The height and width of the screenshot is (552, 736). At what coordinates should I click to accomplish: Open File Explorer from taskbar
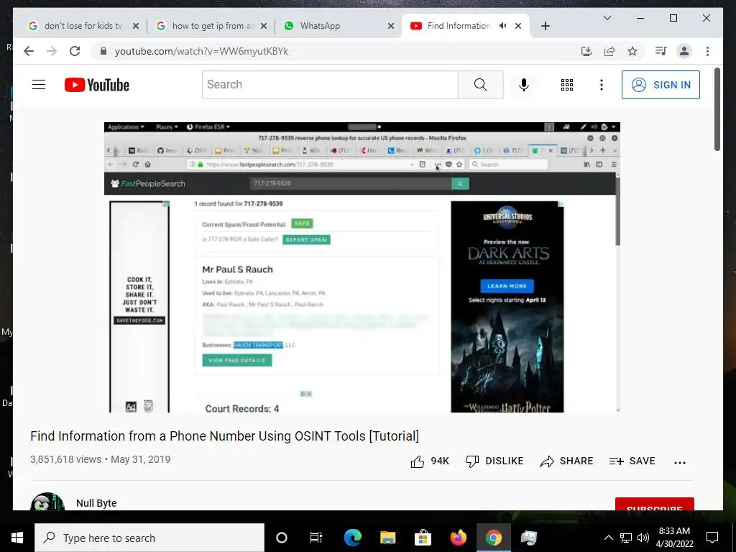387,538
